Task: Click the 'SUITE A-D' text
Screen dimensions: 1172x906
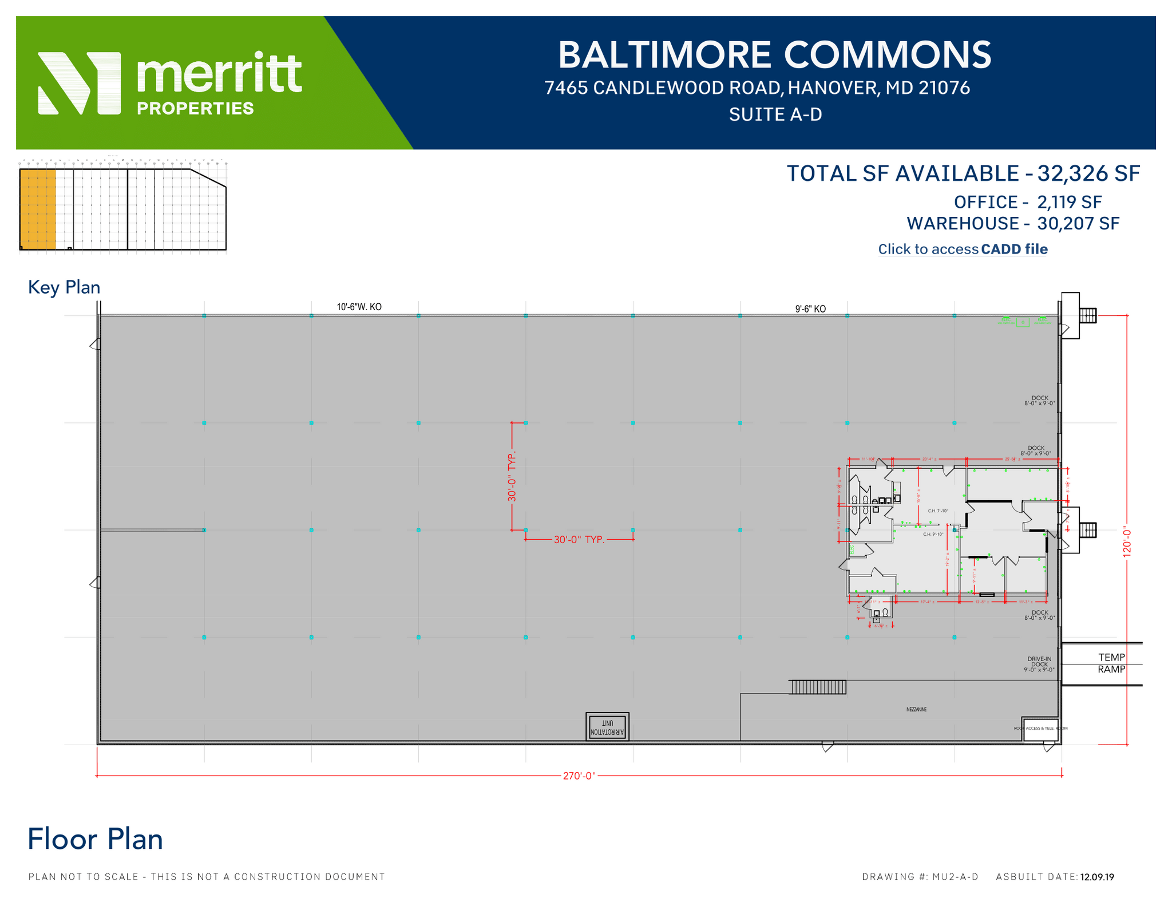Action: [775, 114]
